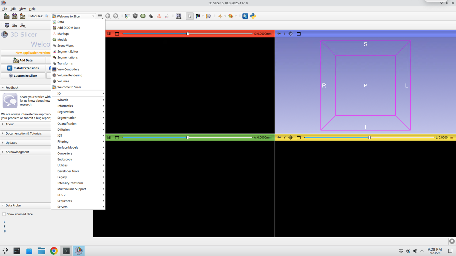Open the Help menu
Screen dimensions: 456x256
32,9
